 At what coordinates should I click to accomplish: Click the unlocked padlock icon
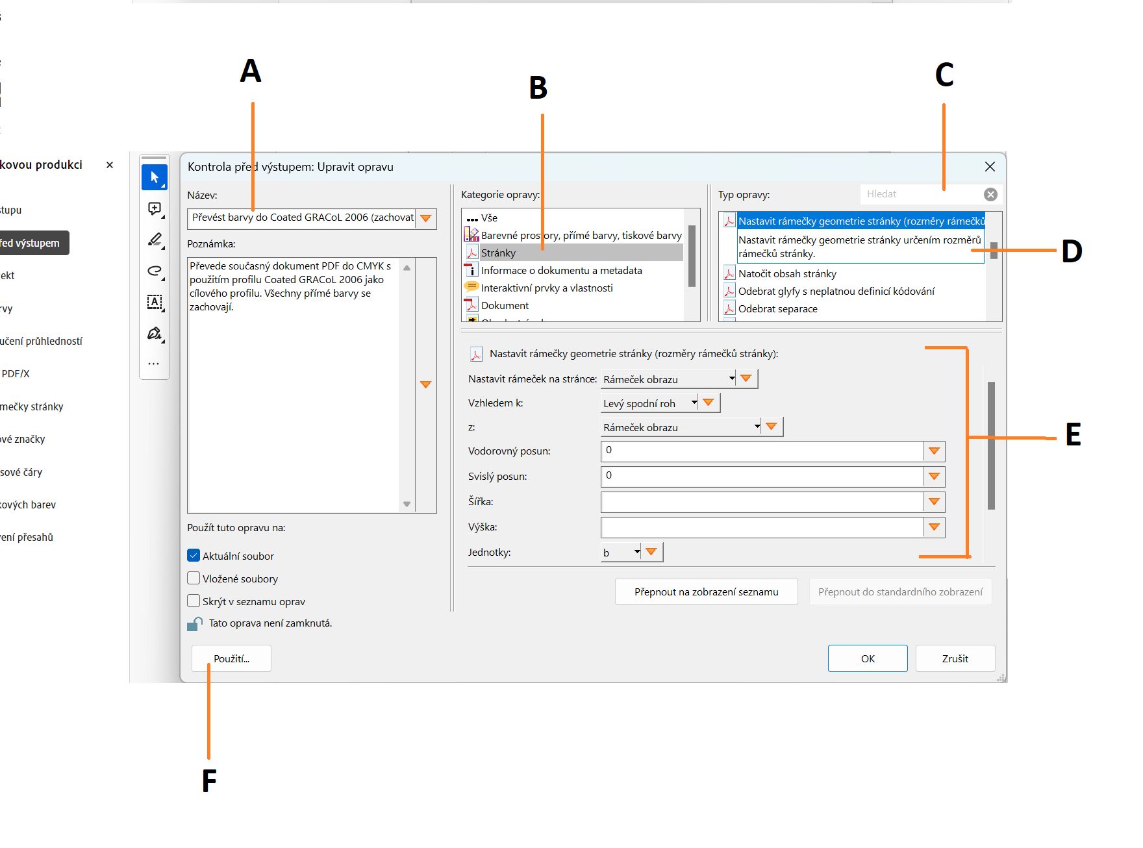(195, 624)
